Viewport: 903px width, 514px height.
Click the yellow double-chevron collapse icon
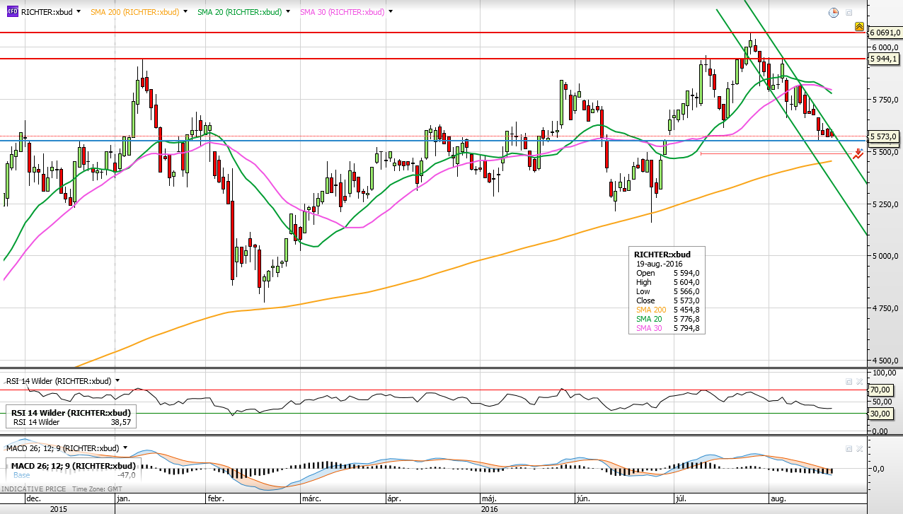[859, 27]
